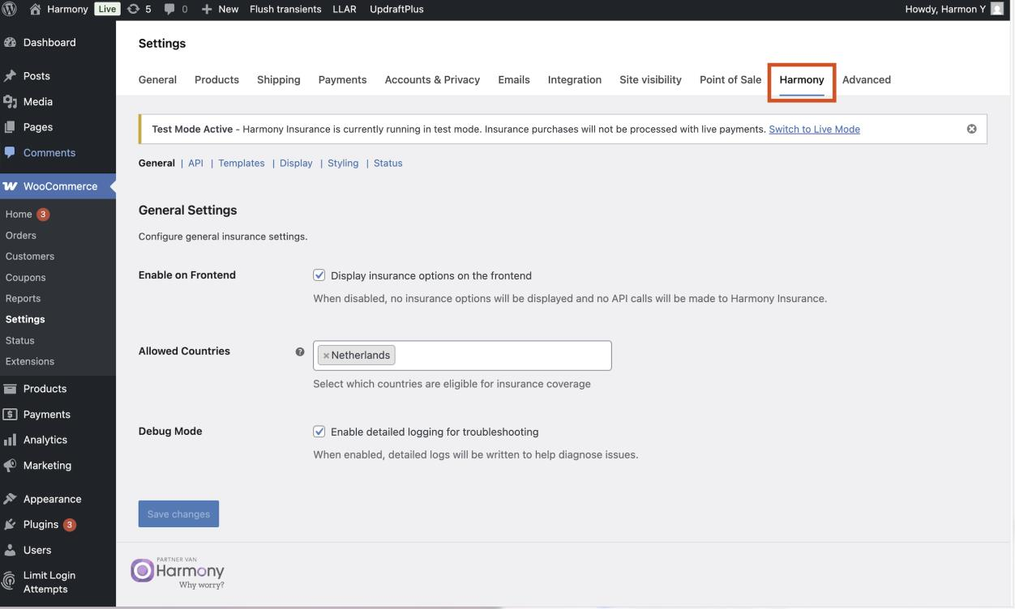The width and height of the screenshot is (1015, 609).
Task: Toggle Display insurance options on the frontend
Action: (319, 275)
